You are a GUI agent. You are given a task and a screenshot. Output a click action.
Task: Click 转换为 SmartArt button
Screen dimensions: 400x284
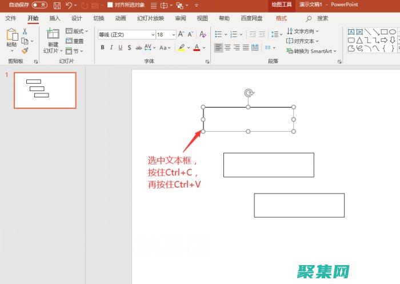coord(313,51)
